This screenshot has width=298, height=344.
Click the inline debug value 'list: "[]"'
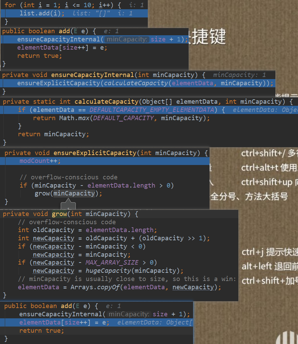[x=91, y=13]
